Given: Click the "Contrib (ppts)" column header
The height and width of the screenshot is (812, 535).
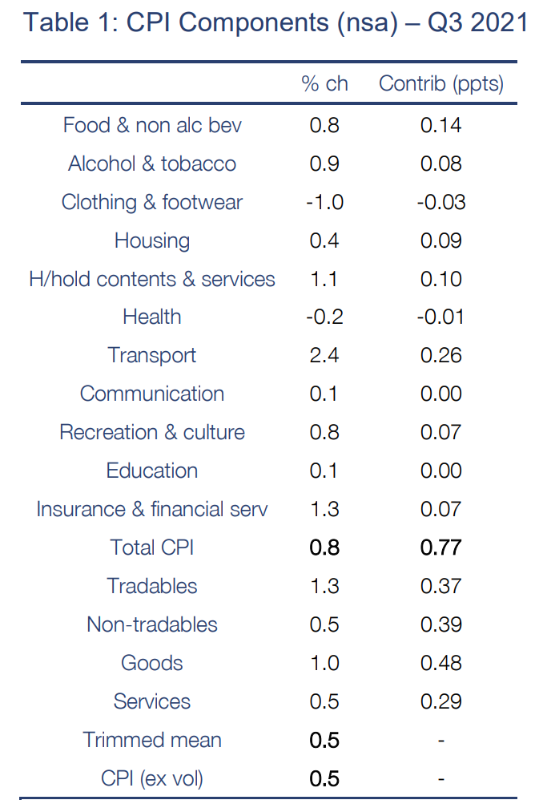Looking at the screenshot, I should coord(440,83).
